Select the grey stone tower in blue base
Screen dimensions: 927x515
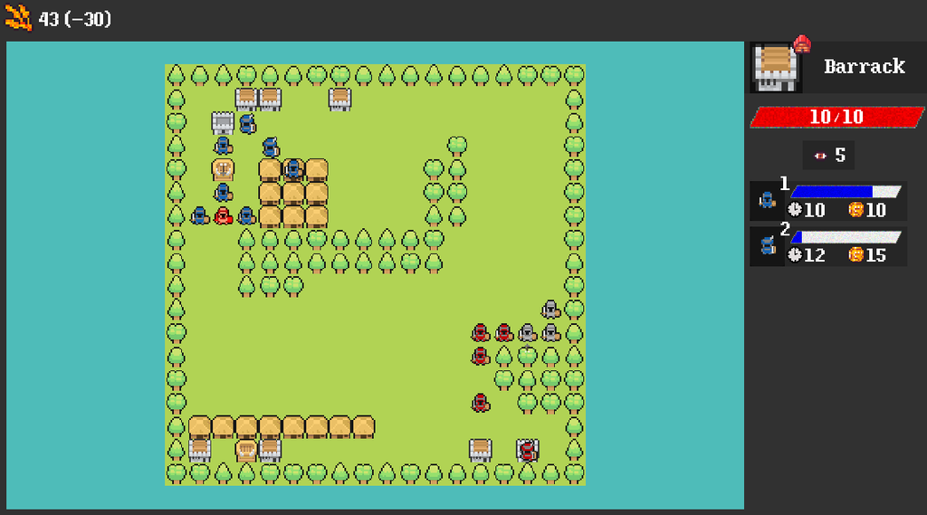[223, 123]
